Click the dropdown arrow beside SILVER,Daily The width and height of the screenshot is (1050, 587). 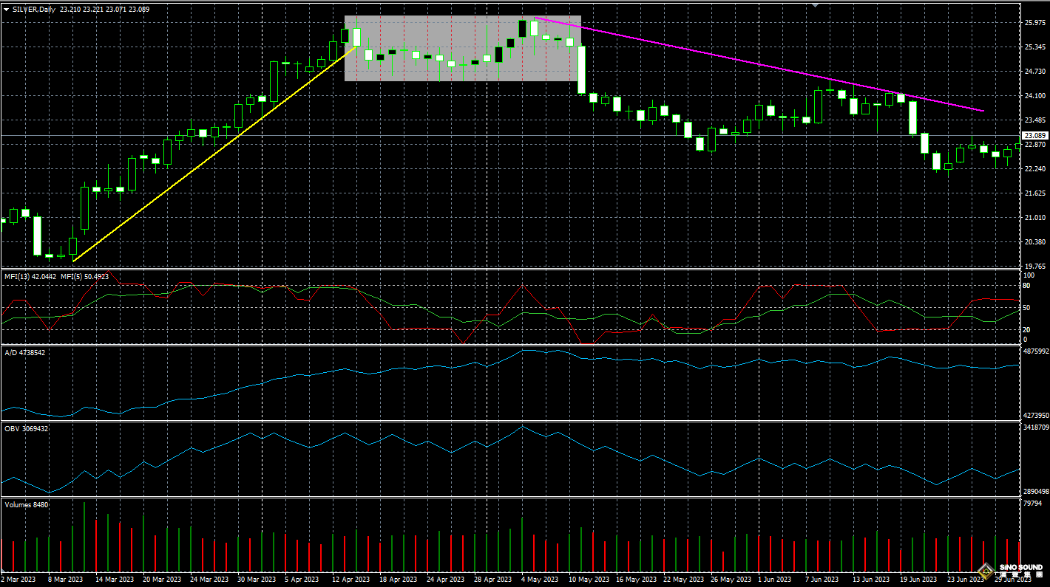point(7,9)
